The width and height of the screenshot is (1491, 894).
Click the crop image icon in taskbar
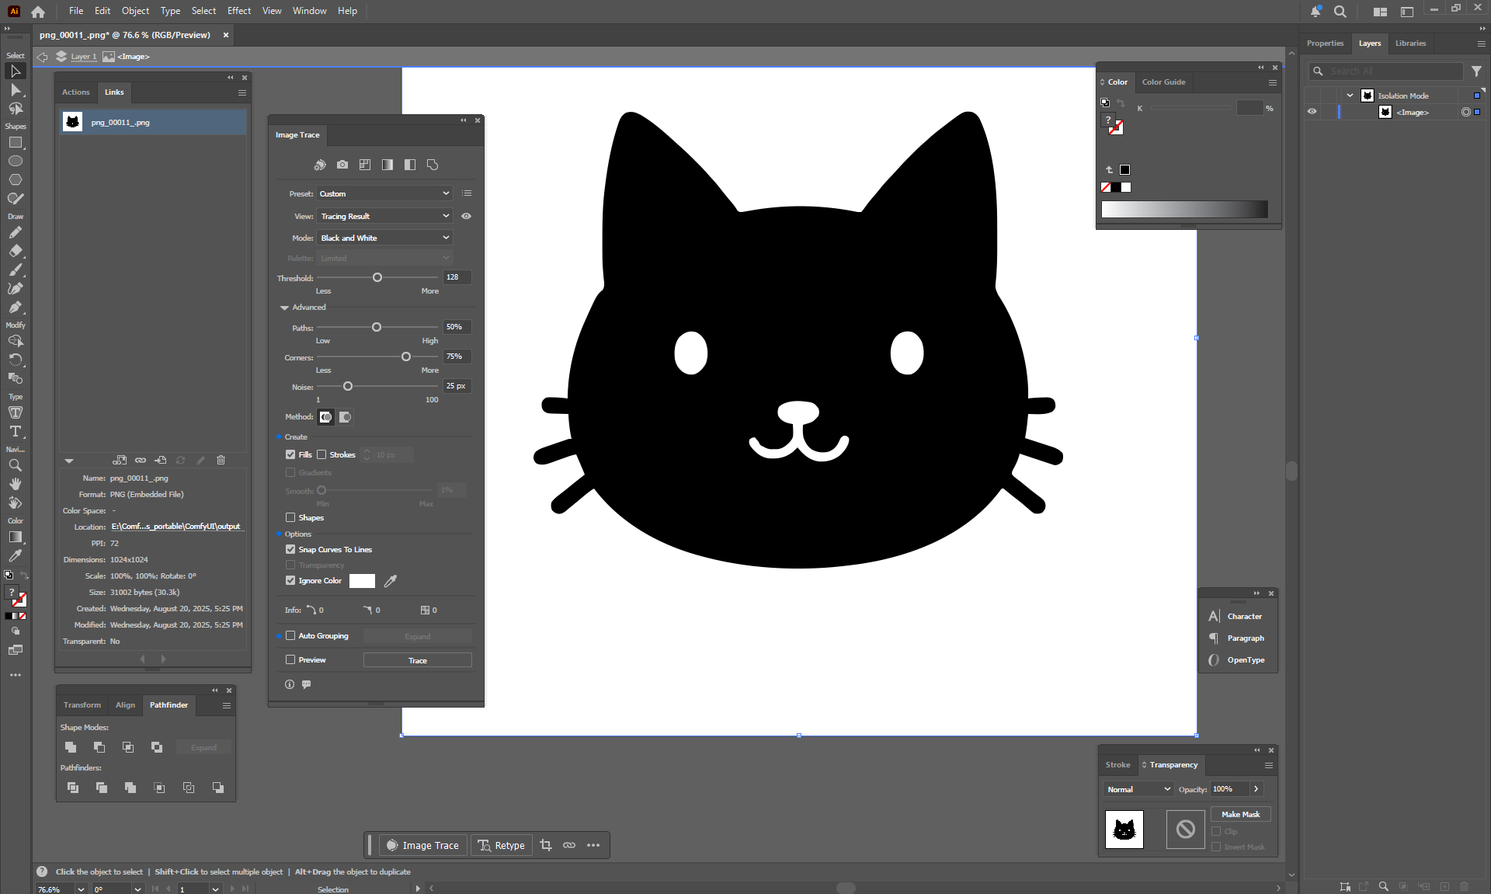pyautogui.click(x=546, y=845)
